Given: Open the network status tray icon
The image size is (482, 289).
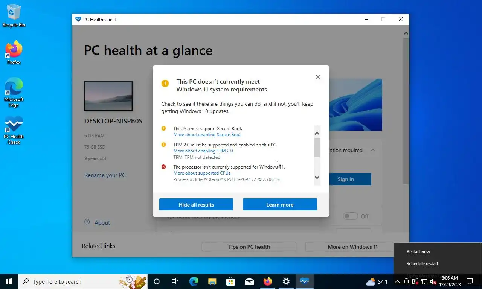Looking at the screenshot, I should click(424, 281).
